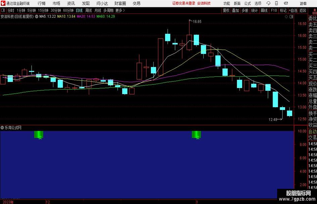317x204 pixels.
Task: Click the 16.65 high price label
Action: click(x=197, y=22)
